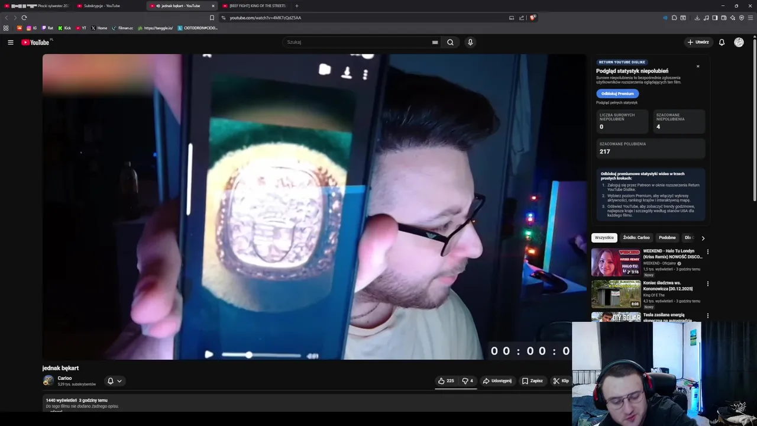Screen dimensions: 757x426
Task: Open the media playlist music-note icon
Action: tap(706, 18)
